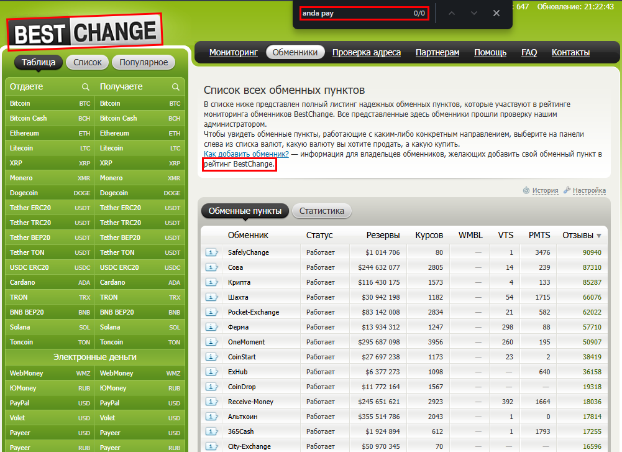Click the search magnifier beside Получаете
The height and width of the screenshot is (452, 622).
(x=176, y=87)
